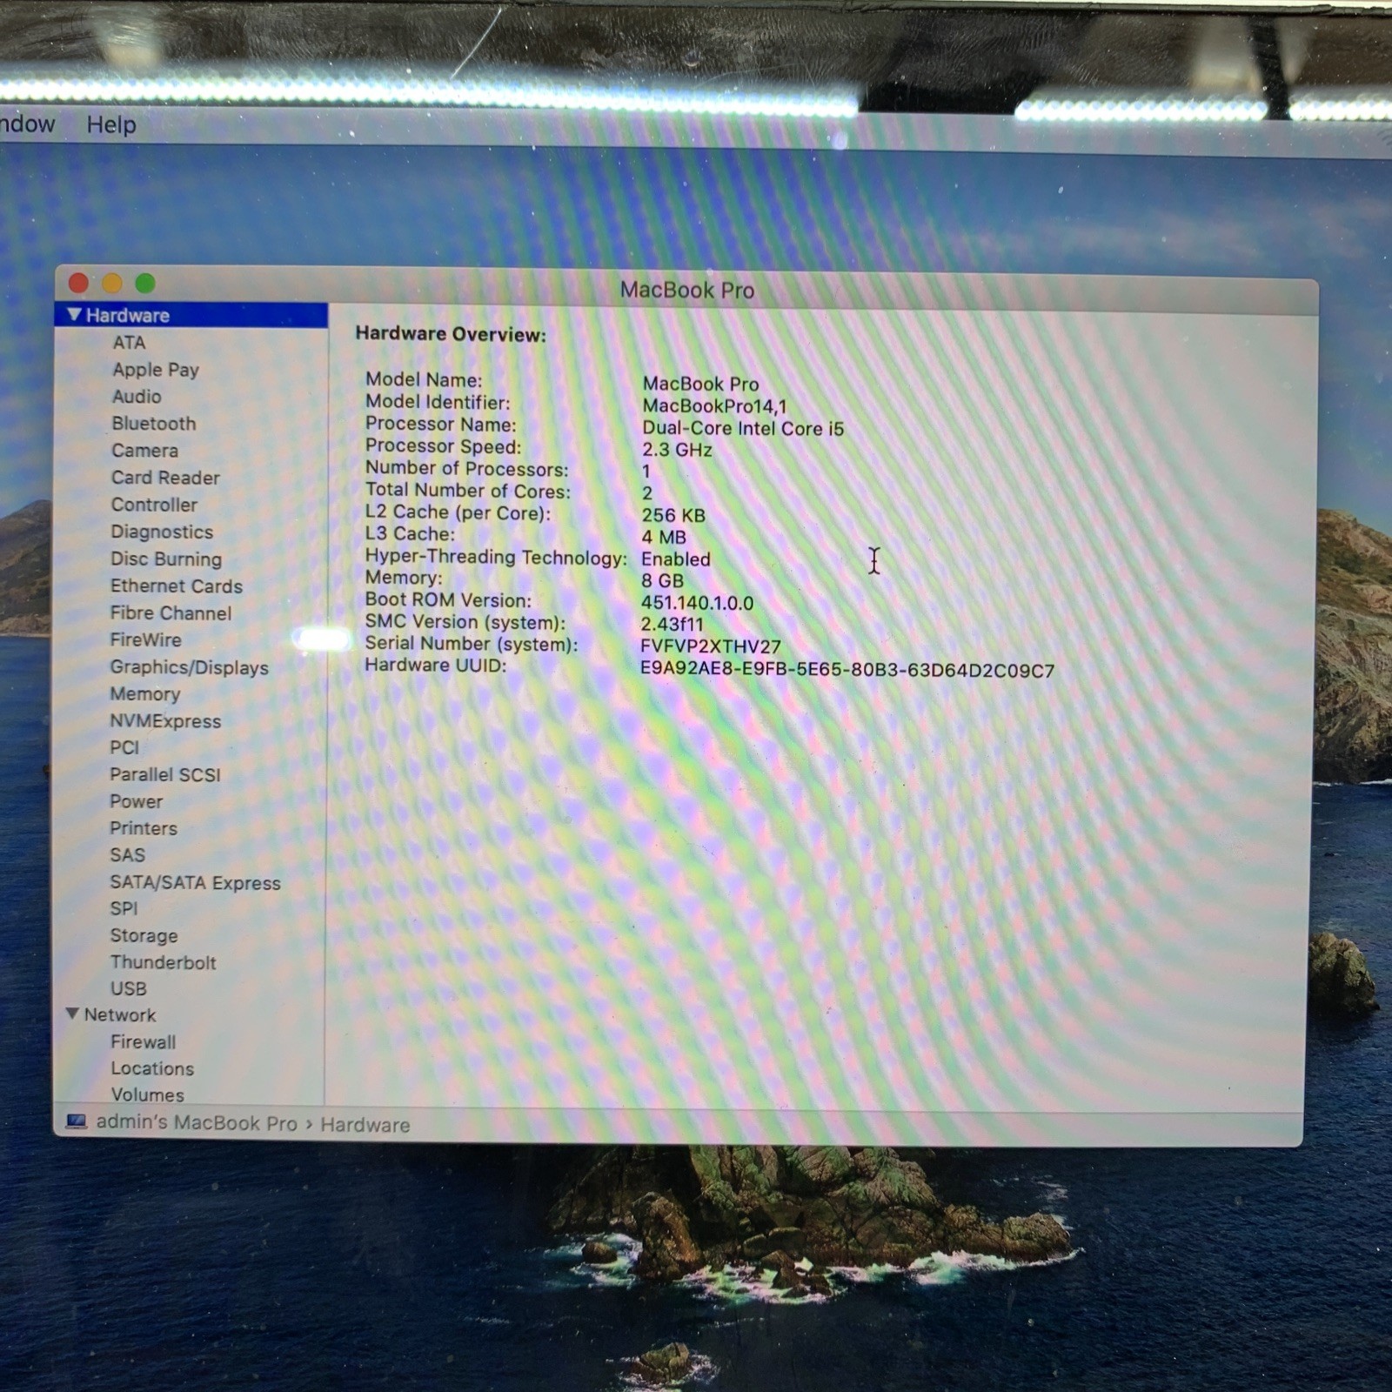Show Ethernet Cards information

click(x=177, y=586)
